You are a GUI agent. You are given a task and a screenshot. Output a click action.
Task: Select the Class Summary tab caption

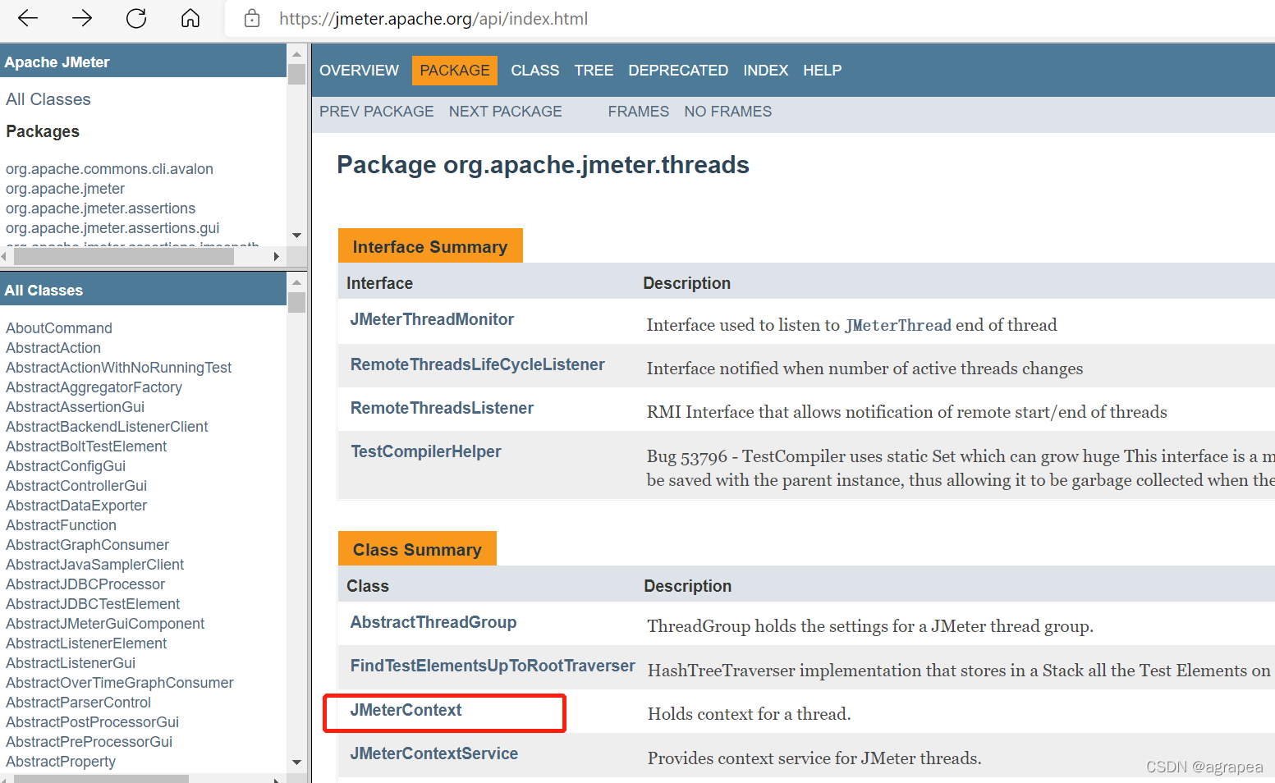(x=417, y=549)
